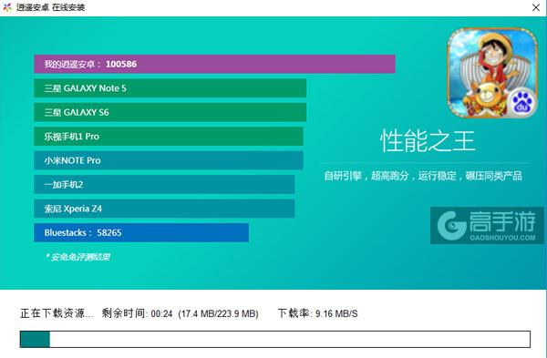Click the 正在下载资源 status text

click(57, 313)
